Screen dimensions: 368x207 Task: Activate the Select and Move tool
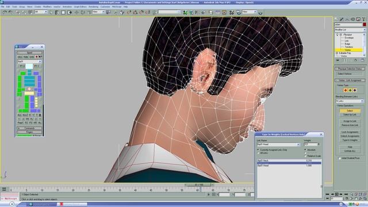coord(76,12)
